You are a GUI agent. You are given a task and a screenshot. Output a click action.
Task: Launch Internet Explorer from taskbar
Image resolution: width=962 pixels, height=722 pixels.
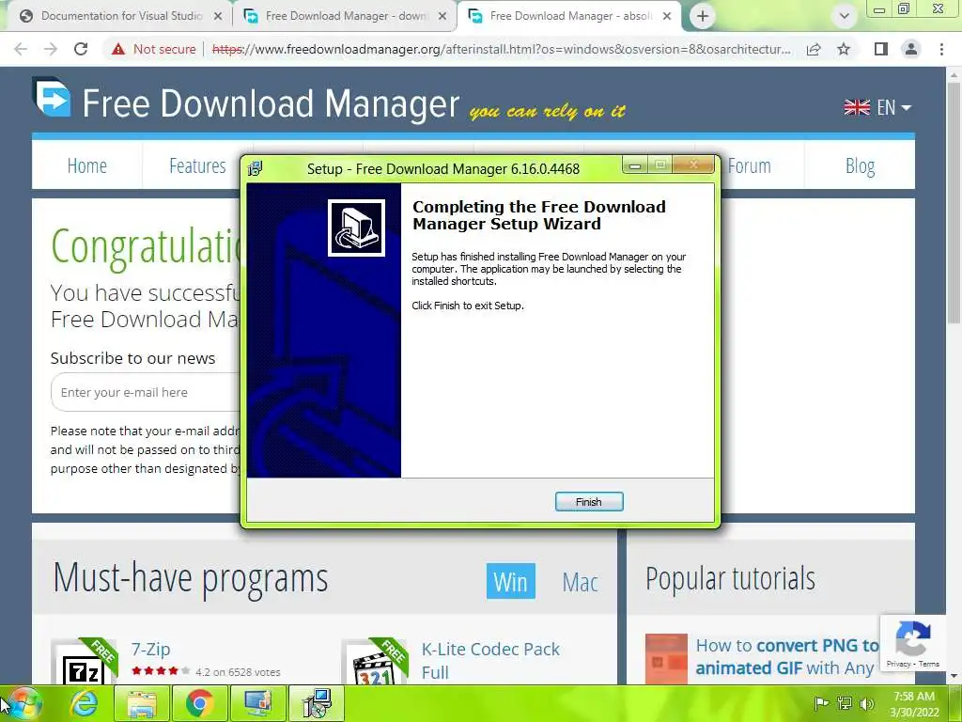(84, 703)
